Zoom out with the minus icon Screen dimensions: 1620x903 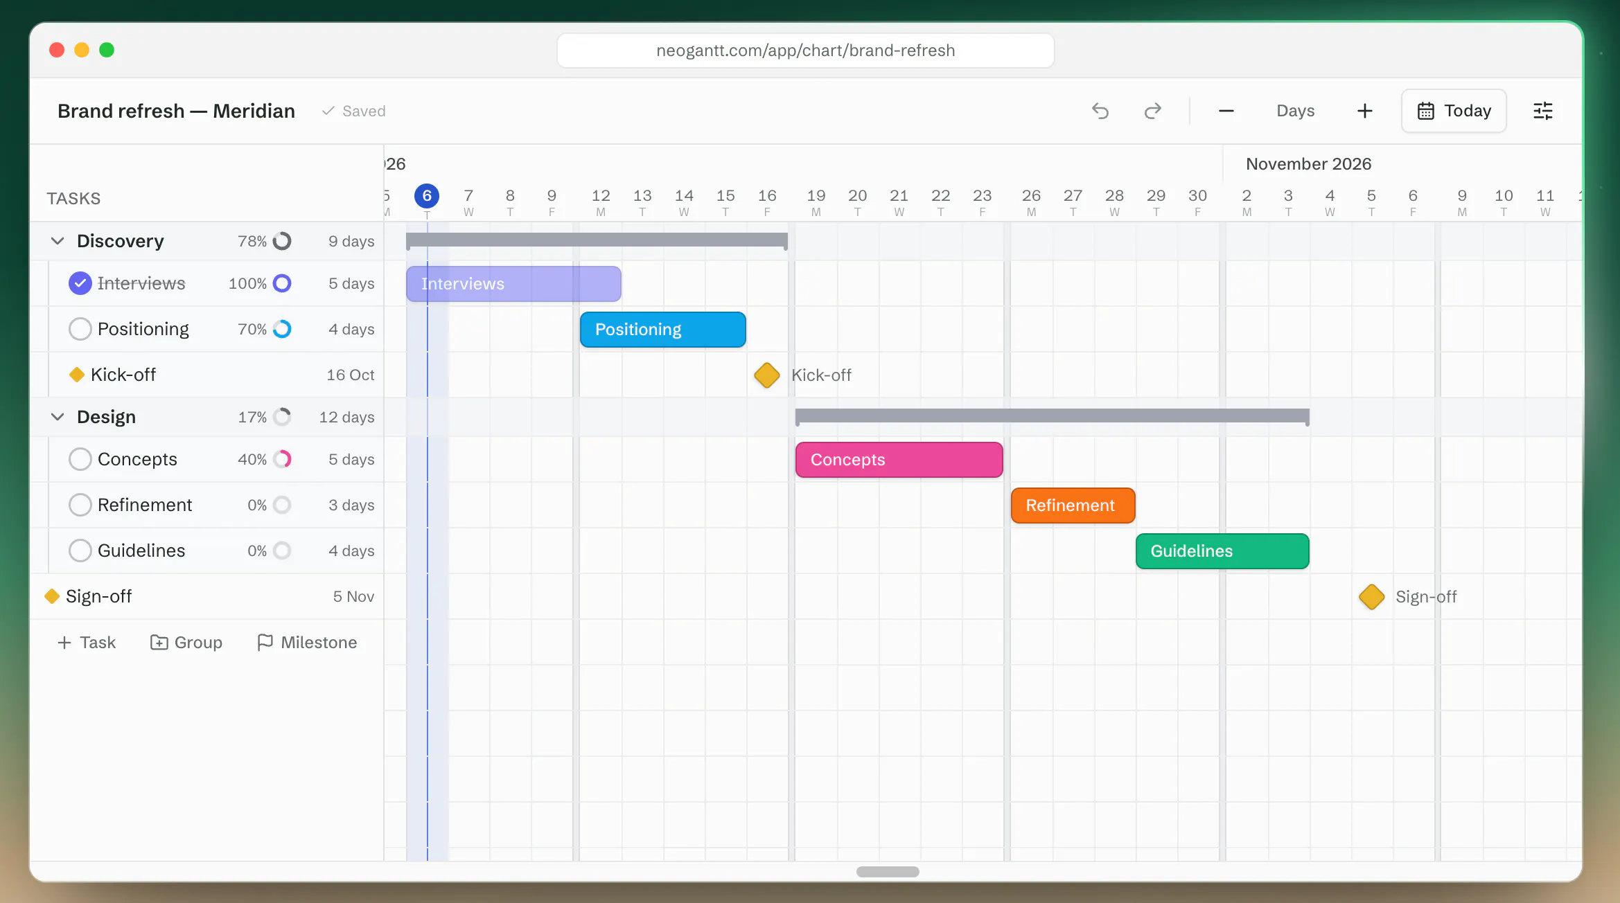click(1226, 111)
